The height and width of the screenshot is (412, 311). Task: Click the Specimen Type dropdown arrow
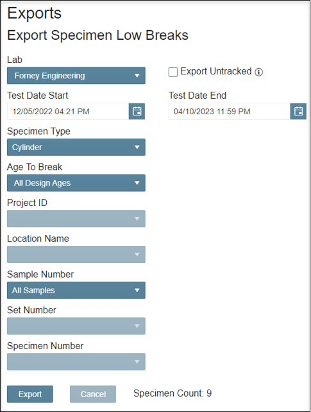click(x=137, y=147)
